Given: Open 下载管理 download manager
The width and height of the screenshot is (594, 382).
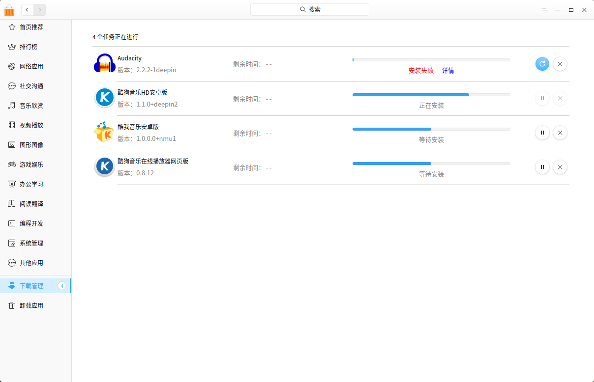Looking at the screenshot, I should [35, 286].
